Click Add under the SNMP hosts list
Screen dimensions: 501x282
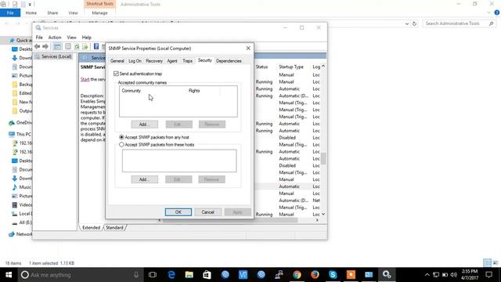click(144, 179)
